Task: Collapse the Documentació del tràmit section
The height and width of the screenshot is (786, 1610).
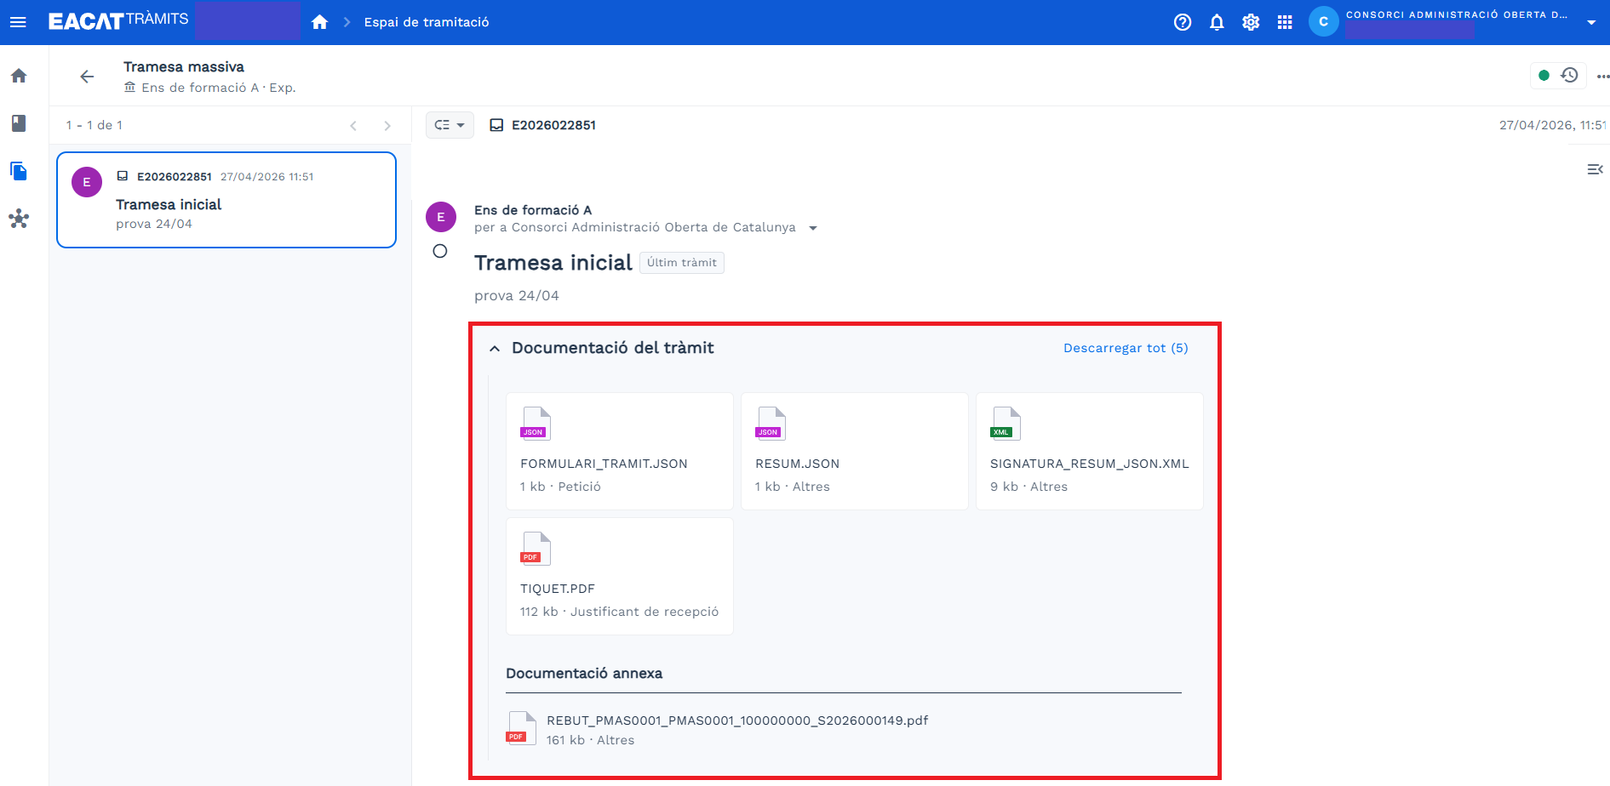Action: pyautogui.click(x=495, y=348)
